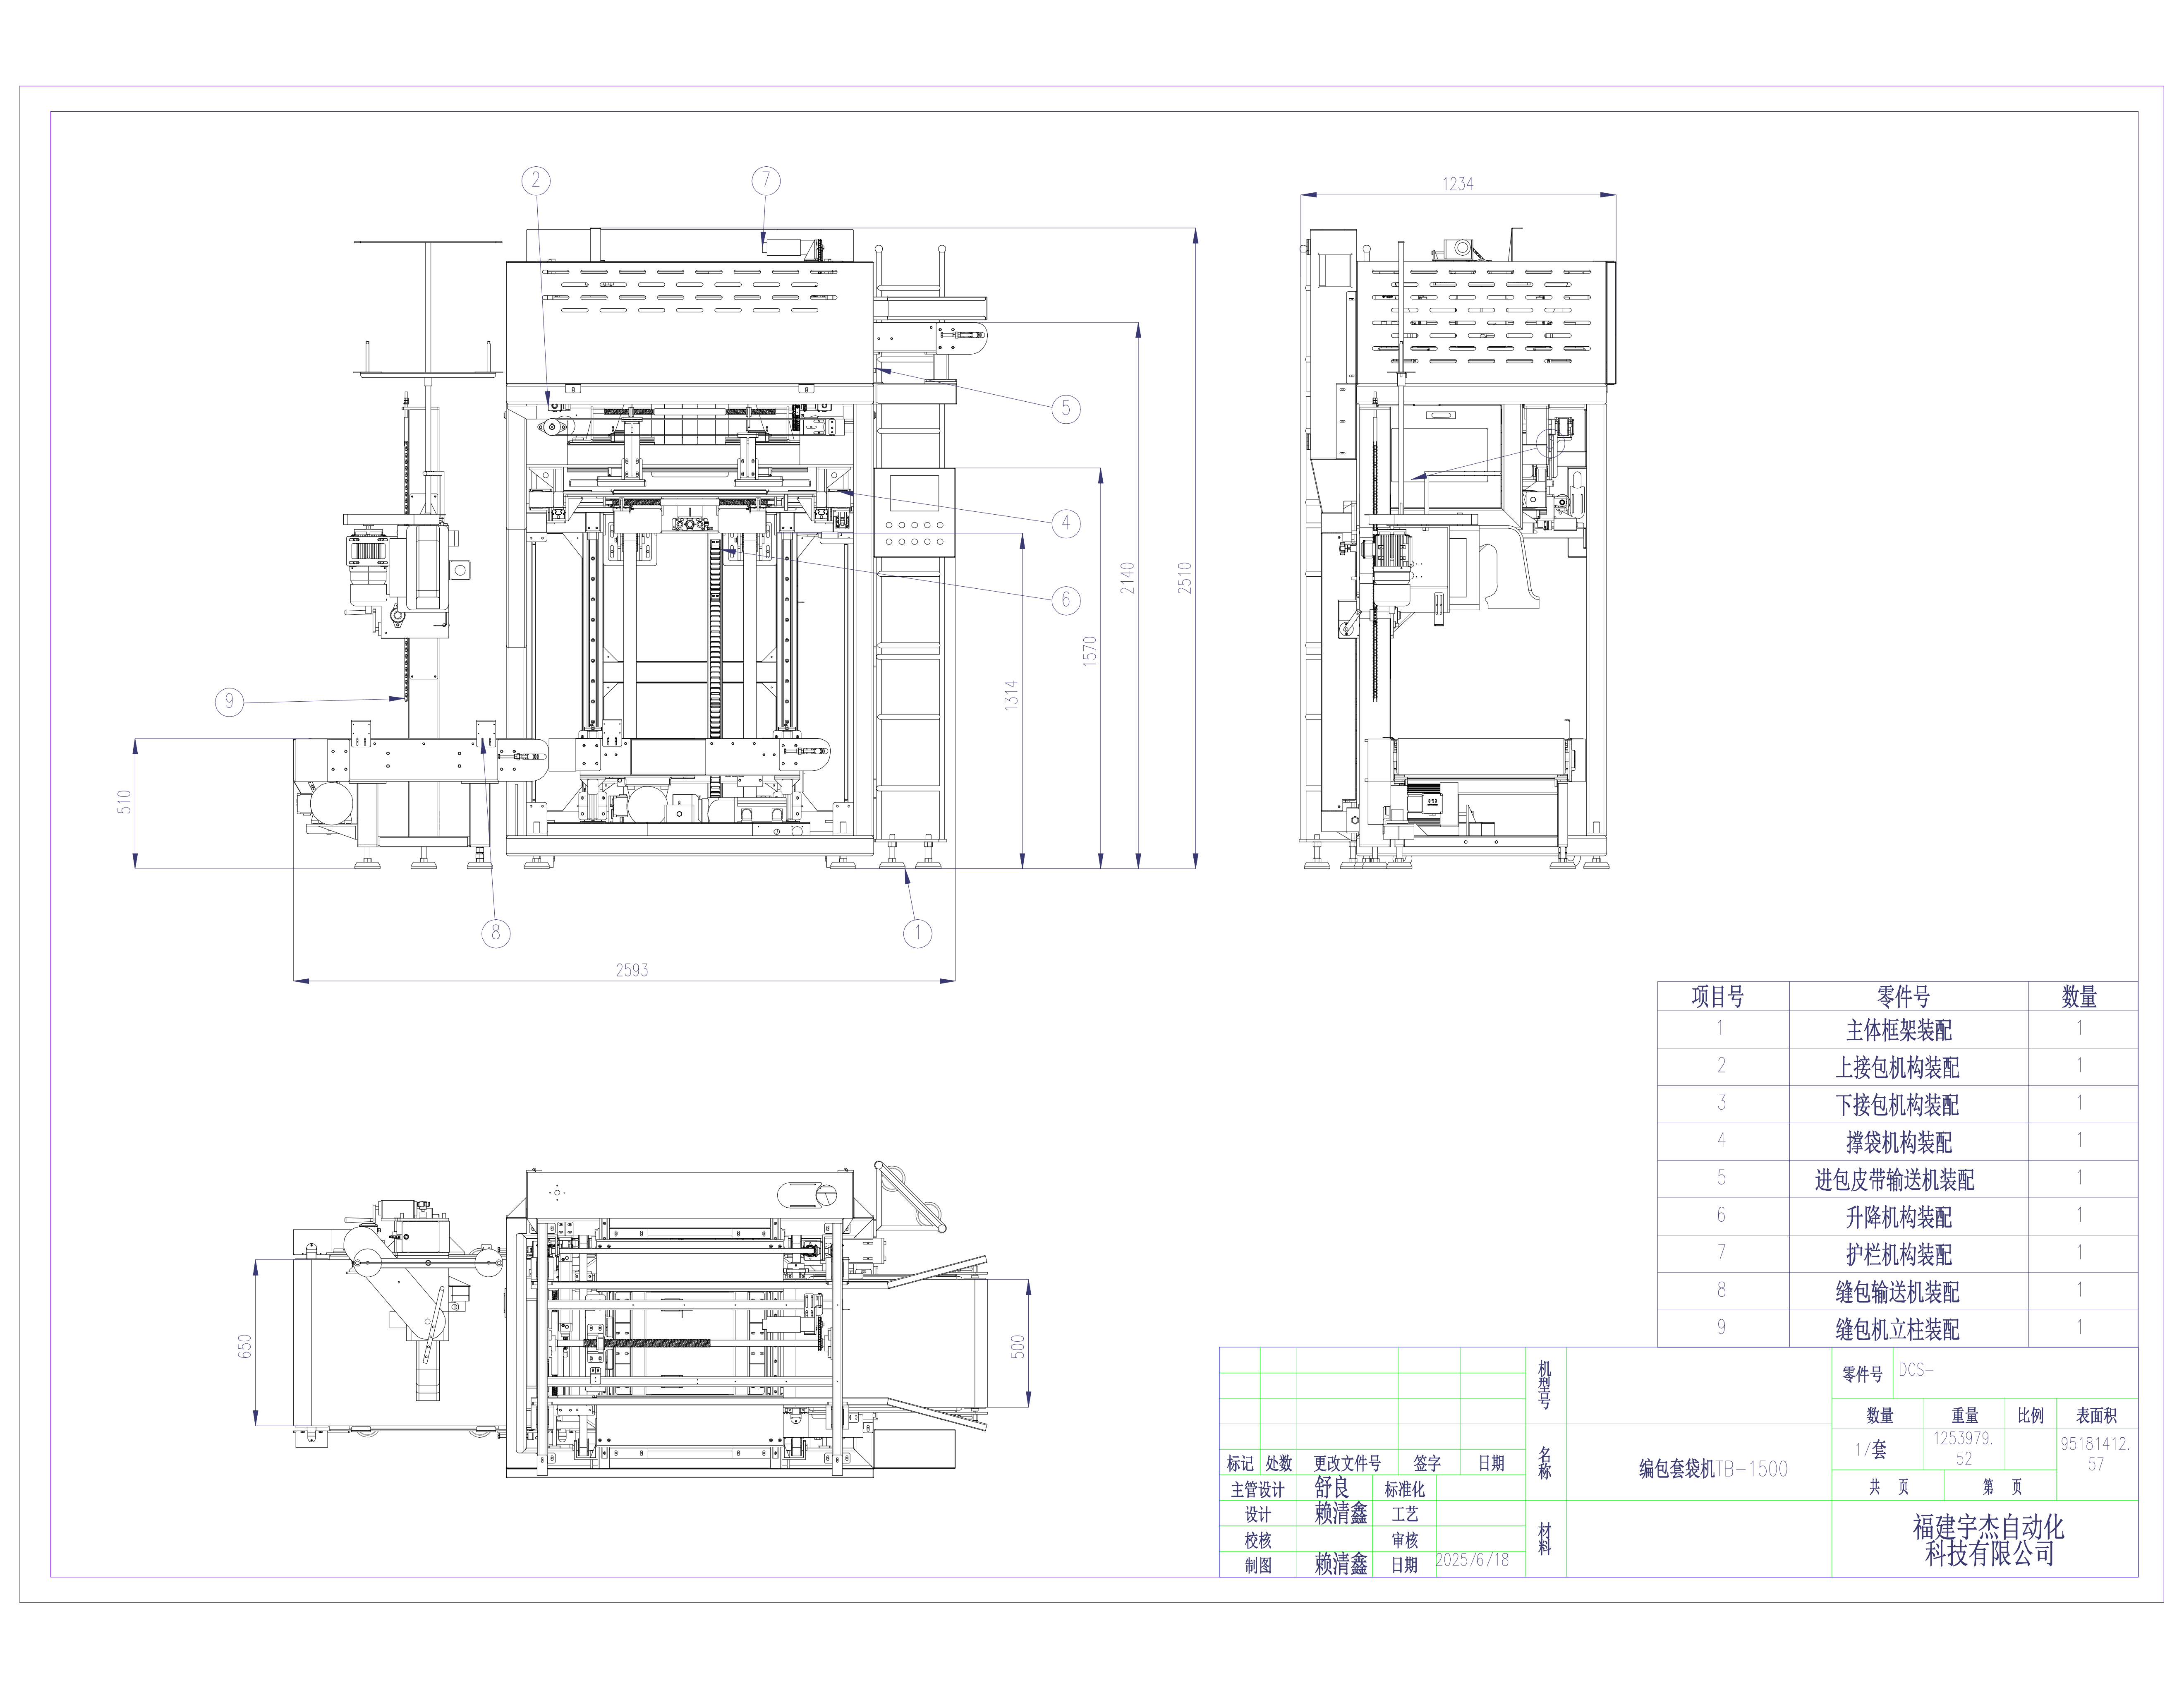The width and height of the screenshot is (2184, 1688).
Task: Select the 缝包机立柱装配 parts list entry
Action: (1898, 1329)
